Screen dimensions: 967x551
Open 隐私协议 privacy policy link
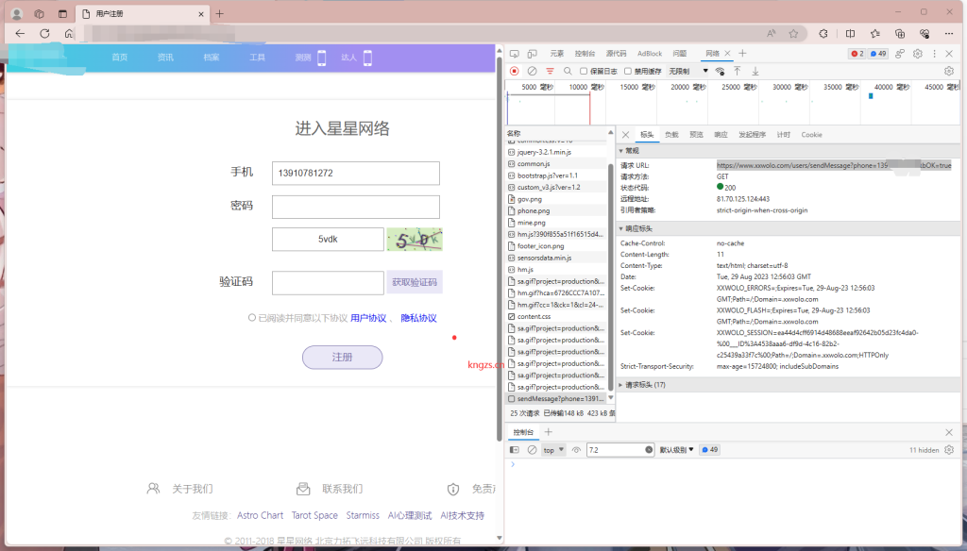pyautogui.click(x=418, y=318)
